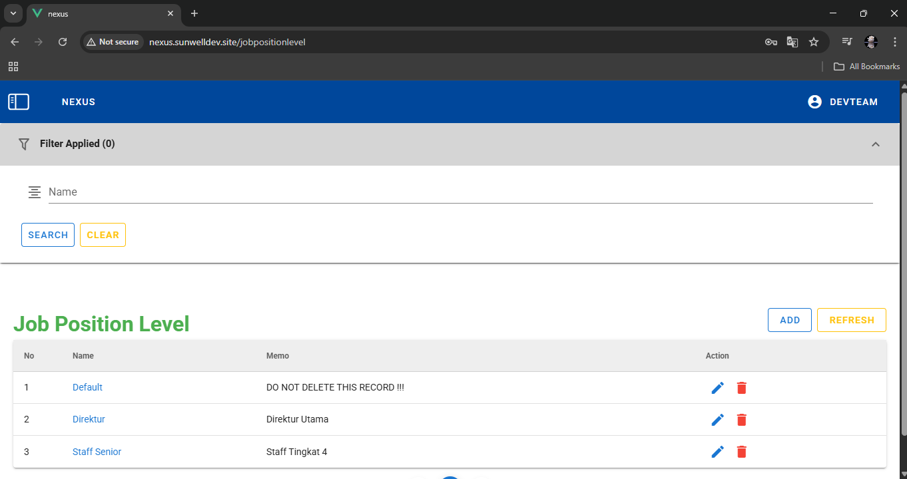Screen dimensions: 907x479
Task: Open the password manager key icon
Action: click(x=770, y=42)
